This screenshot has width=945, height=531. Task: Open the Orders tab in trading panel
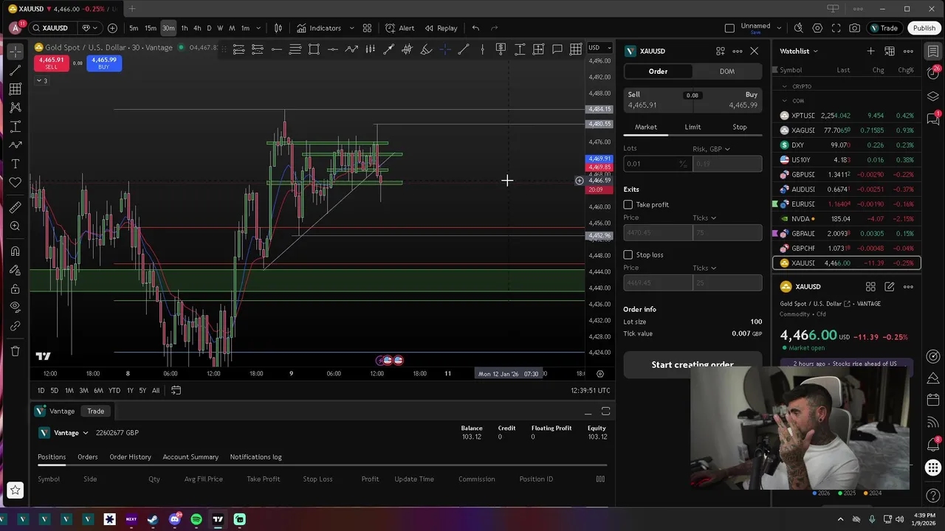(87, 457)
